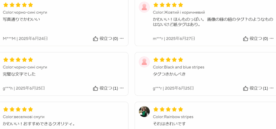Viewport: 276px width, 129px height.
Task: Open more options on g***r's review
Action: click(272, 88)
